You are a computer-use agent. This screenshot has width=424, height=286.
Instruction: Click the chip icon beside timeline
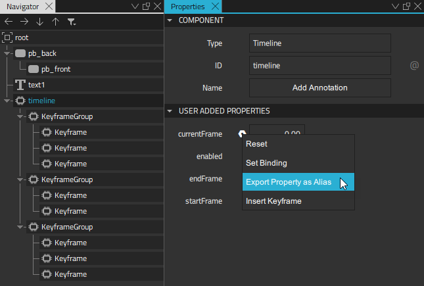coord(20,101)
